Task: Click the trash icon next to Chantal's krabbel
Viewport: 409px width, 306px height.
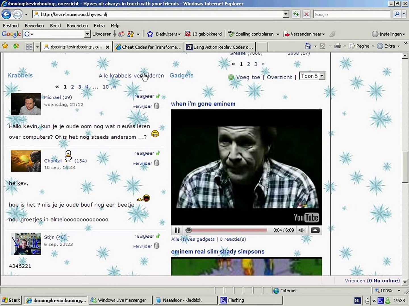Action: coord(156,163)
